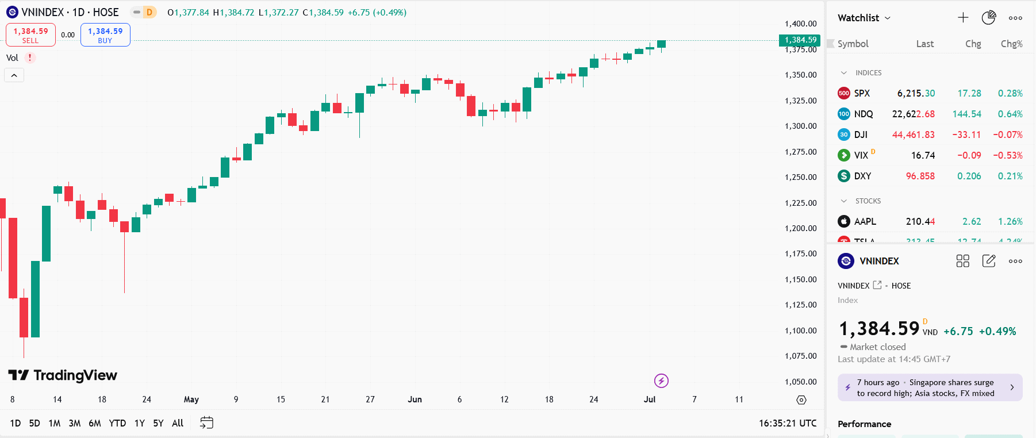The image size is (1036, 438).
Task: Select the YTD time range
Action: 117,423
